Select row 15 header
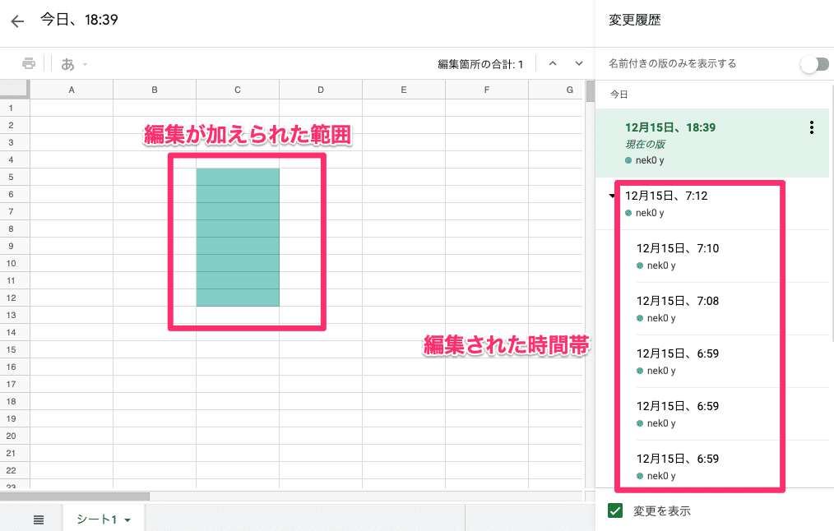Viewport: 834px width, 531px height. click(x=12, y=349)
